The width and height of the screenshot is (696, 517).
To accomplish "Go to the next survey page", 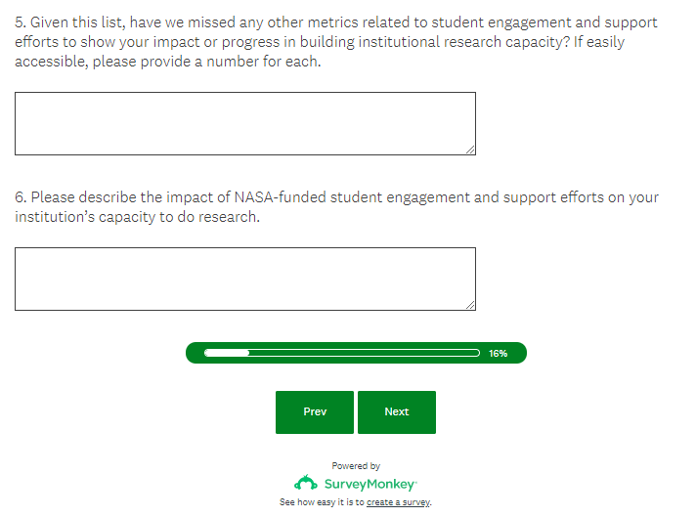I will coord(396,412).
